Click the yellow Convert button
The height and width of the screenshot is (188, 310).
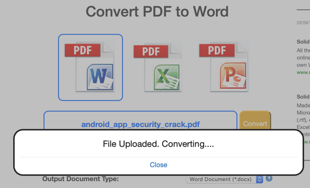(255, 120)
